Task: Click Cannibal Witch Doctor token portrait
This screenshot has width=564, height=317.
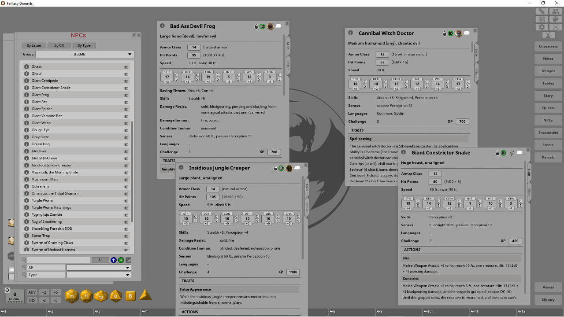Action: [x=459, y=33]
